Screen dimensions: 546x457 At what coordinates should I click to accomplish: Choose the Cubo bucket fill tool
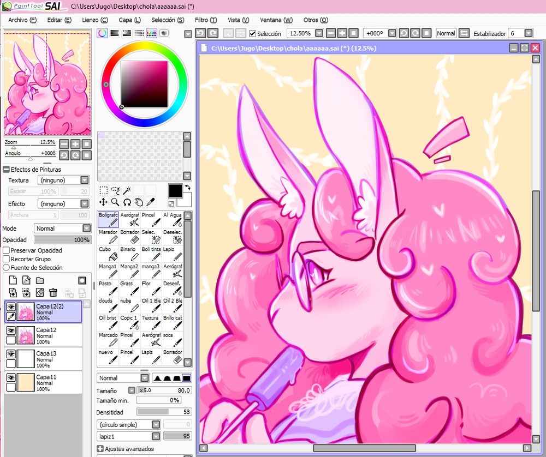(108, 254)
